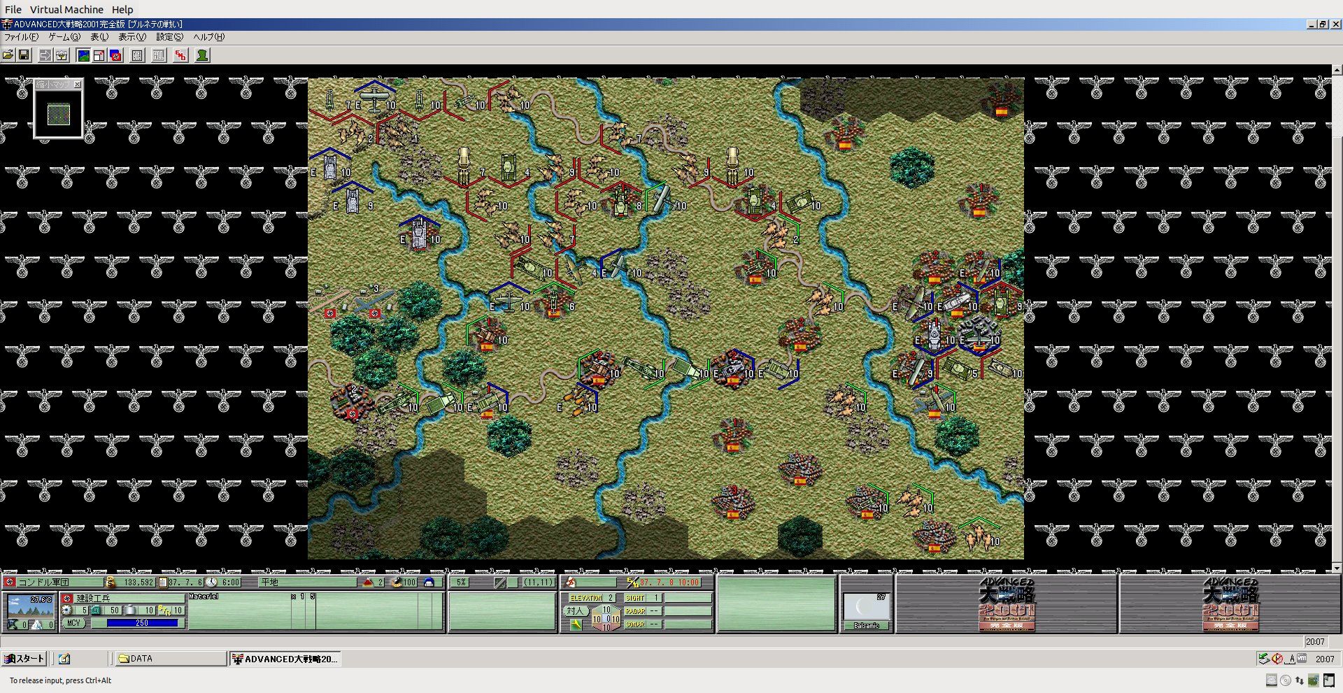Screen dimensions: 1343x693
Task: Click the red circular tray icon
Action: [1277, 659]
